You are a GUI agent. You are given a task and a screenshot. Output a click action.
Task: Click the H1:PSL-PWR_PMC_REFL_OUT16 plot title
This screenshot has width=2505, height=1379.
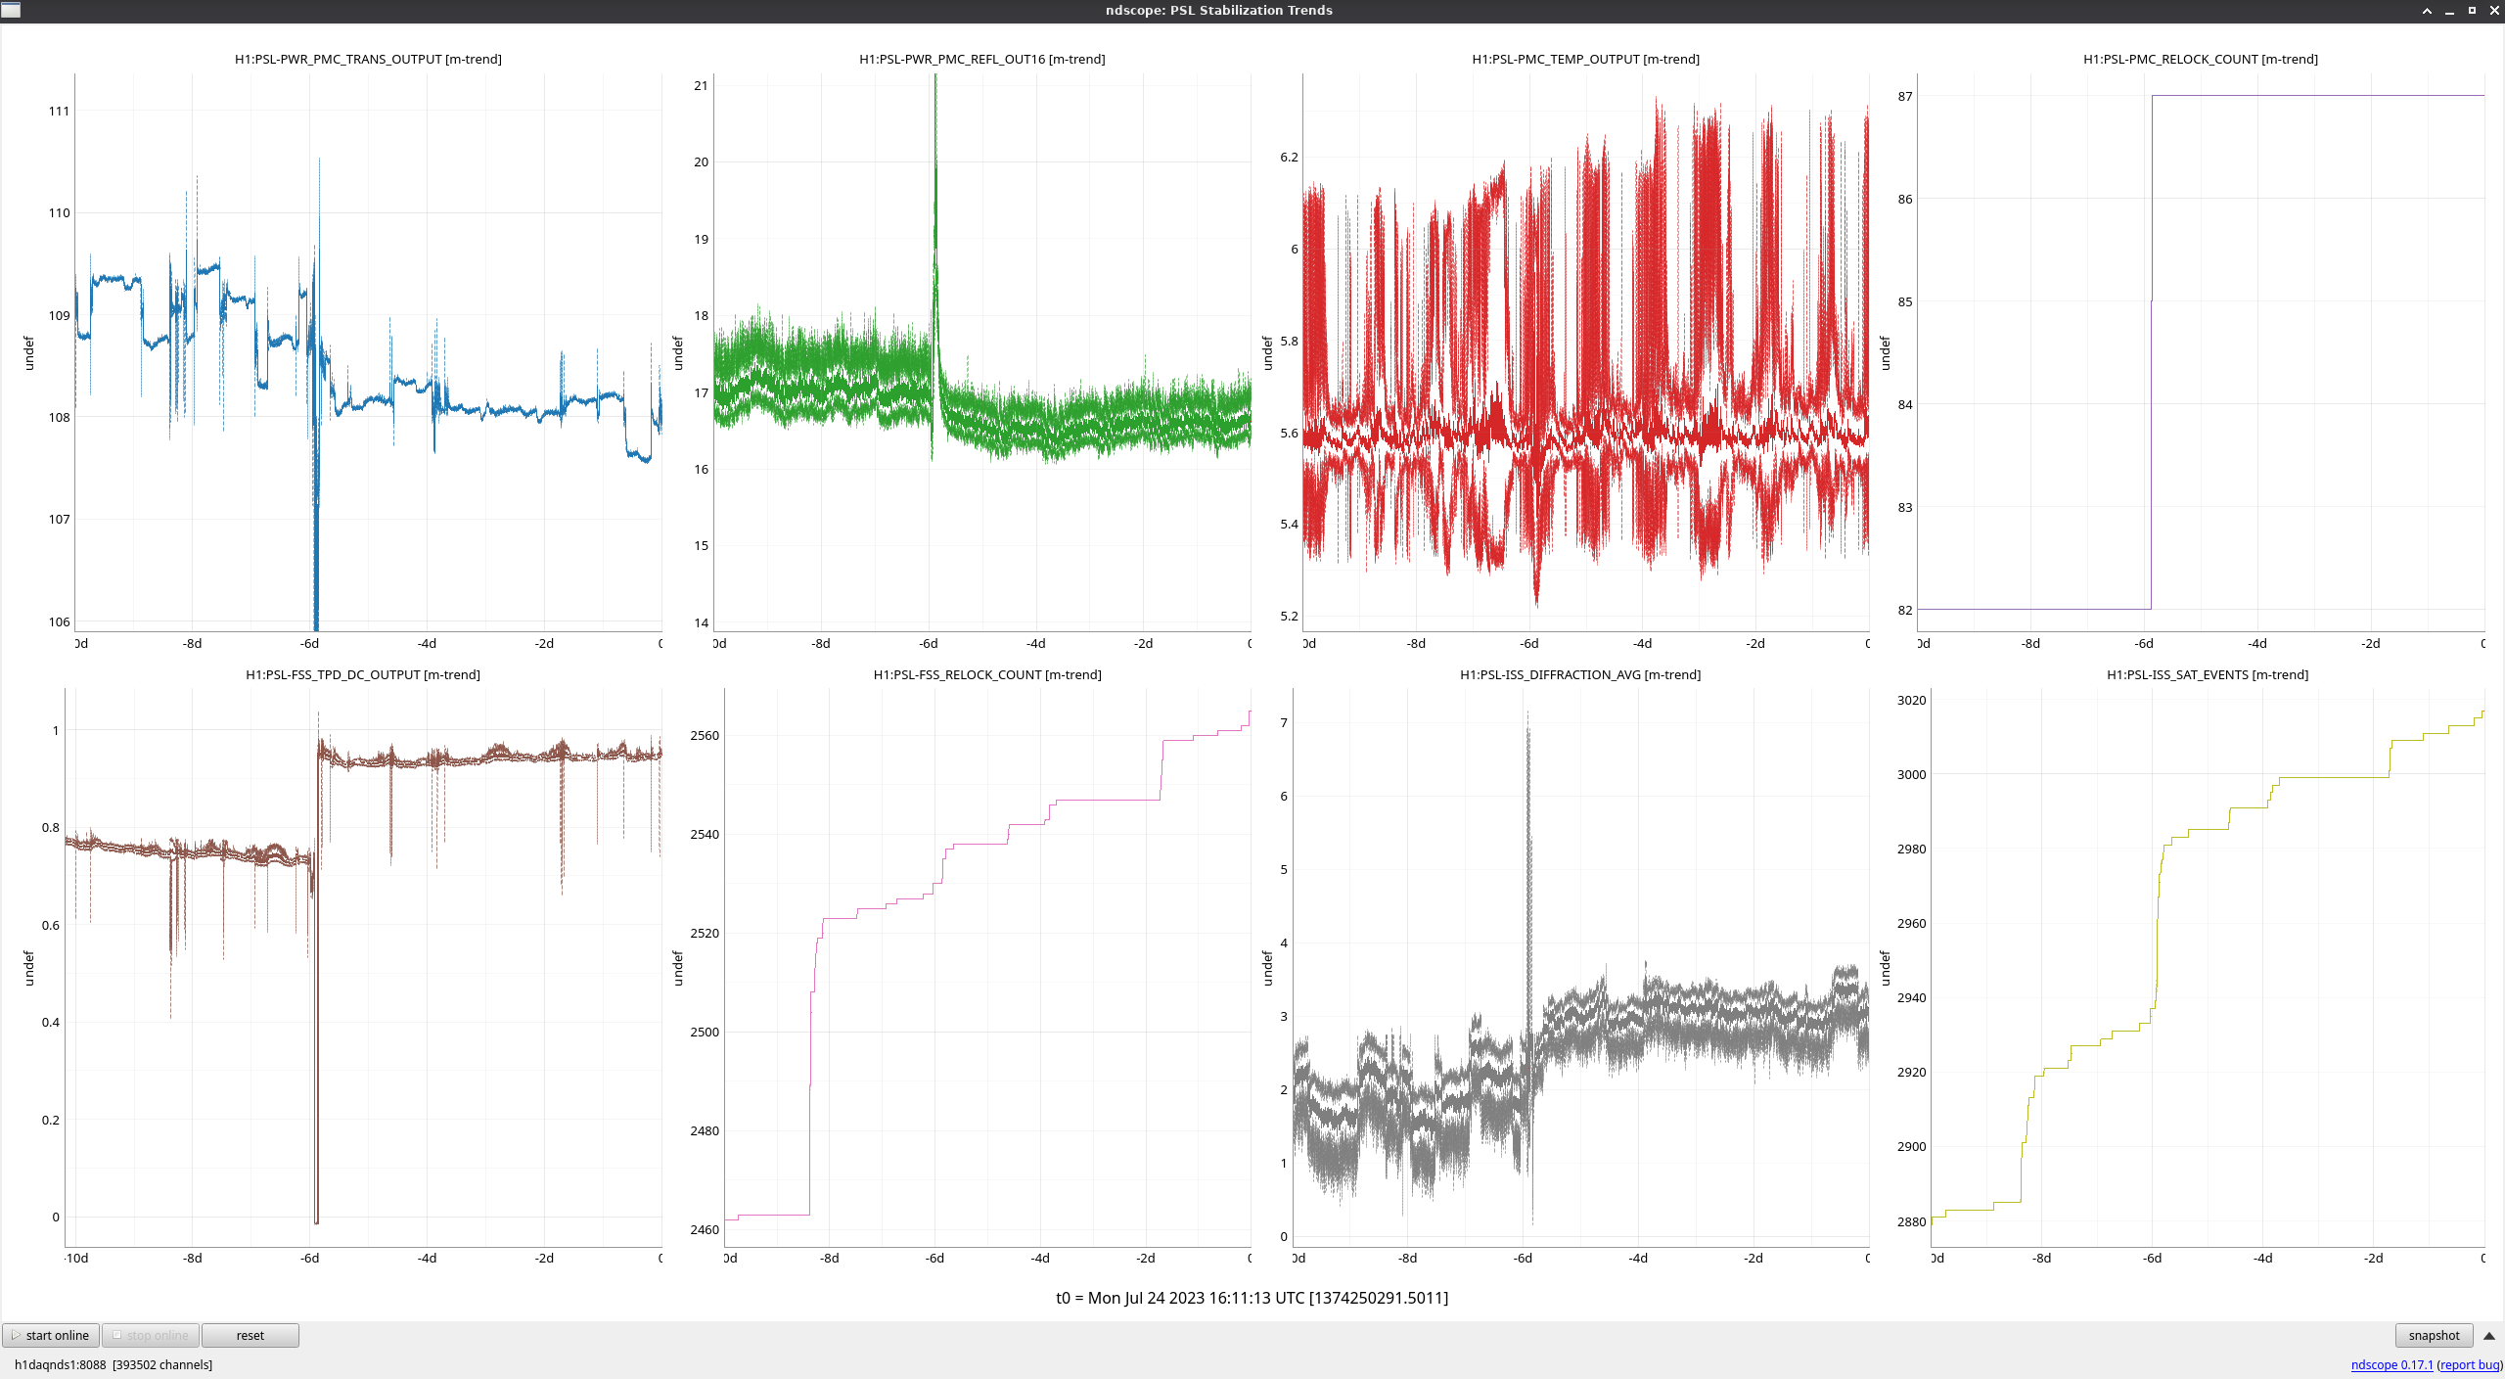click(x=981, y=59)
